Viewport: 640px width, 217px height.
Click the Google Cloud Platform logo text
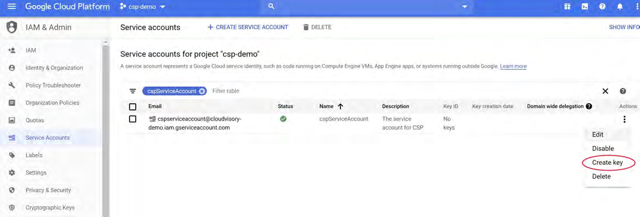[67, 7]
